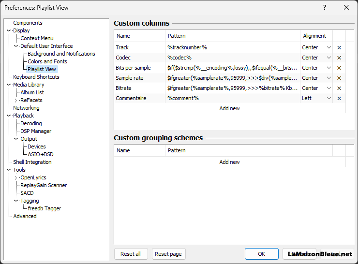Open Colors and Fonts page
This screenshot has height=264, width=358.
47,61
